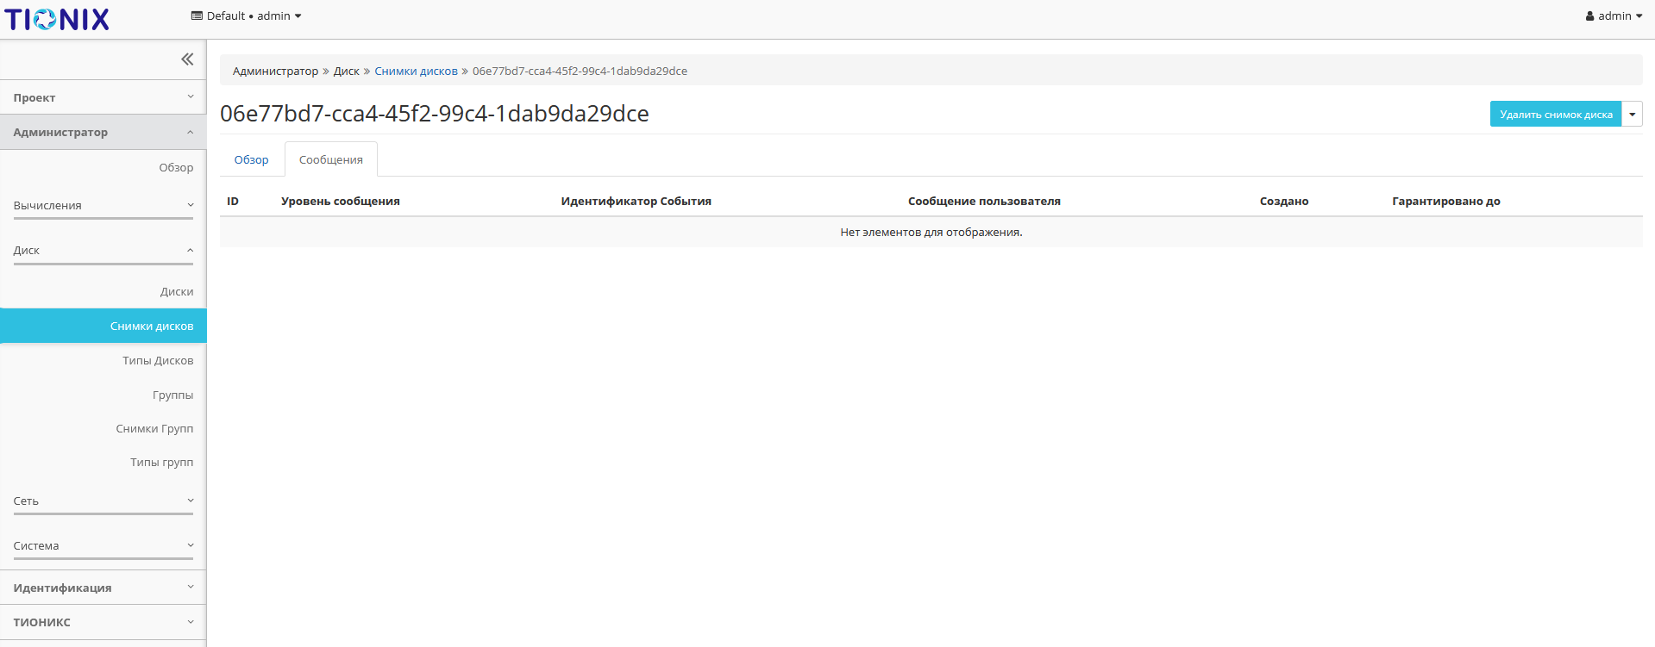Click the TIONIX logo
The width and height of the screenshot is (1655, 647).
[x=57, y=19]
